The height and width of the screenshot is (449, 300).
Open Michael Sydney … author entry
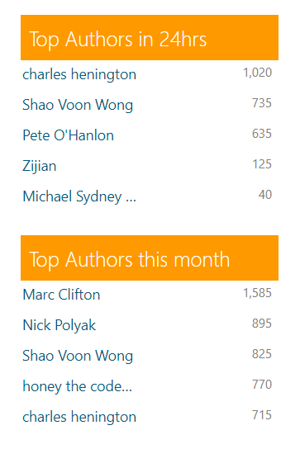point(79,196)
